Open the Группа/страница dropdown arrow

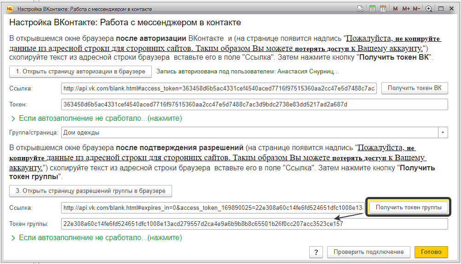[443, 133]
